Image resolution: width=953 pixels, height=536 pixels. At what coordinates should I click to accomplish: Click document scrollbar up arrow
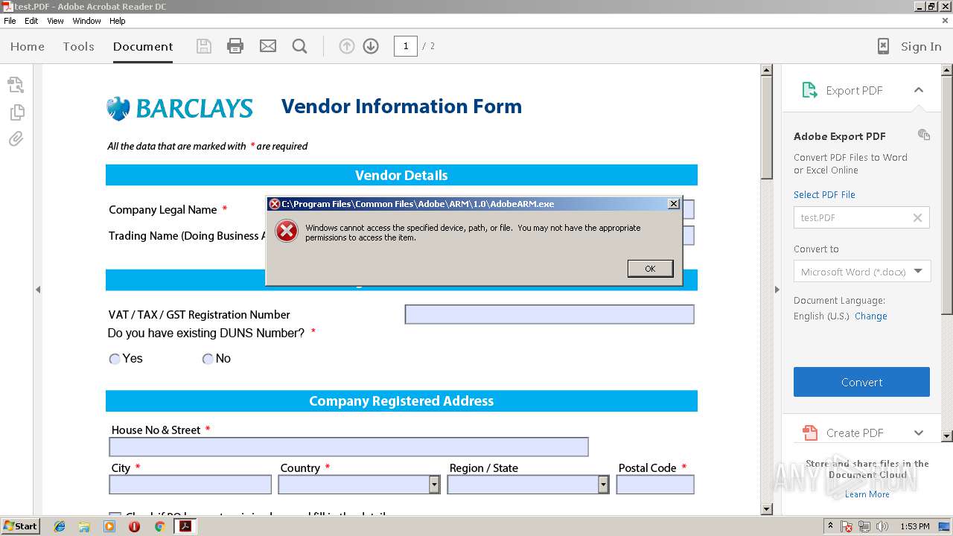(766, 70)
